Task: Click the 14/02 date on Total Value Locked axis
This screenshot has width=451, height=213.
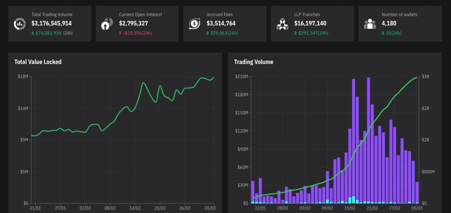Action: pos(135,208)
